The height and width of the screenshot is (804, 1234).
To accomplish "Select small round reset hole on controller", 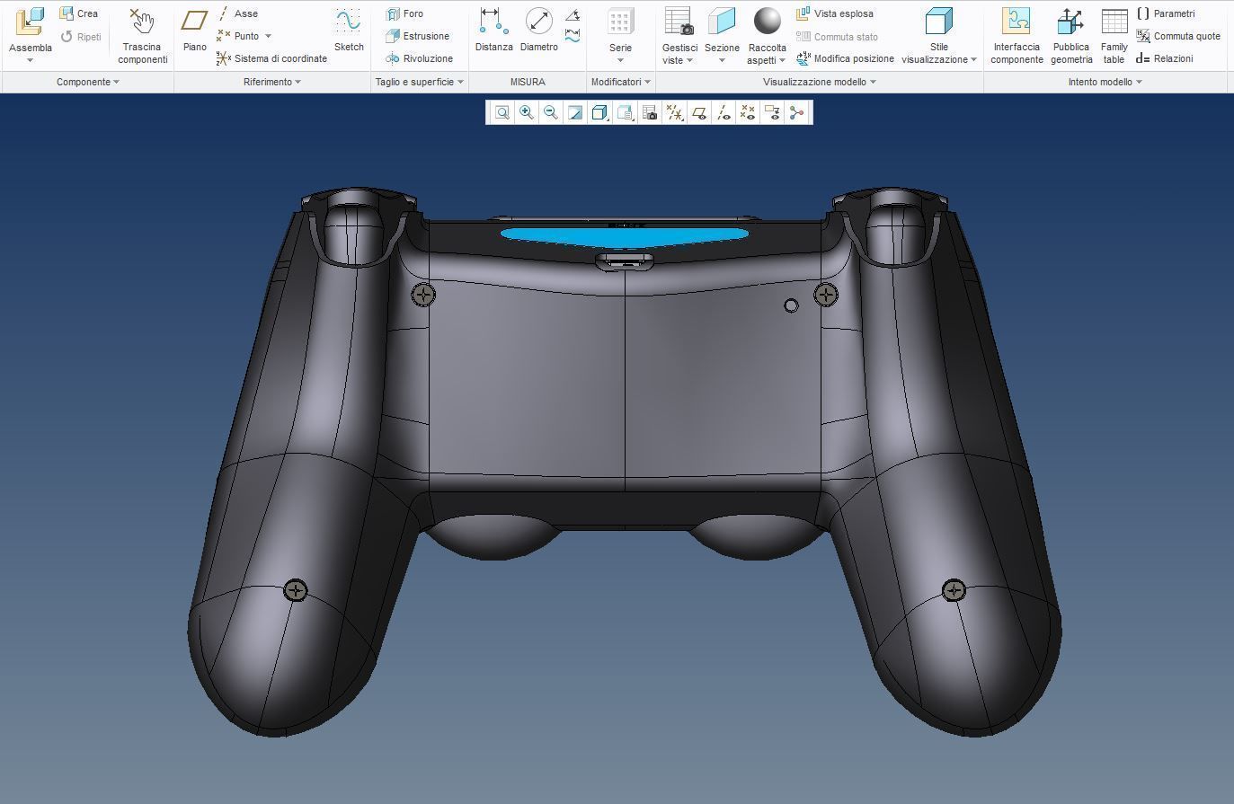I will tap(791, 305).
